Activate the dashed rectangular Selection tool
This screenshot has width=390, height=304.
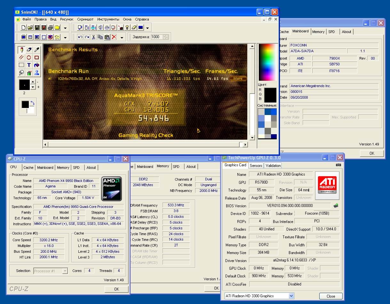21,65
